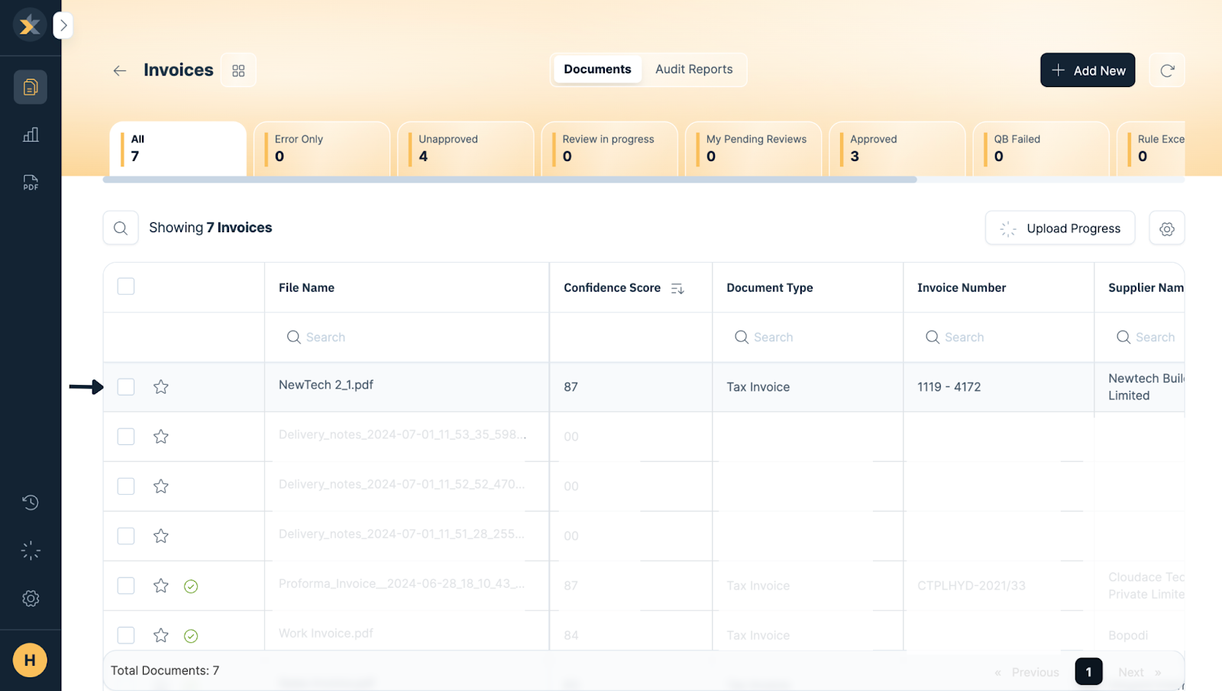Open the PDF tools icon in the sidebar

[x=31, y=182]
